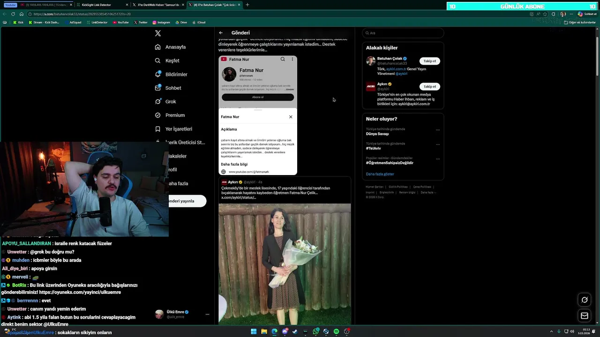Open Diğer sık kullanılanlar folder

pyautogui.click(x=580, y=22)
